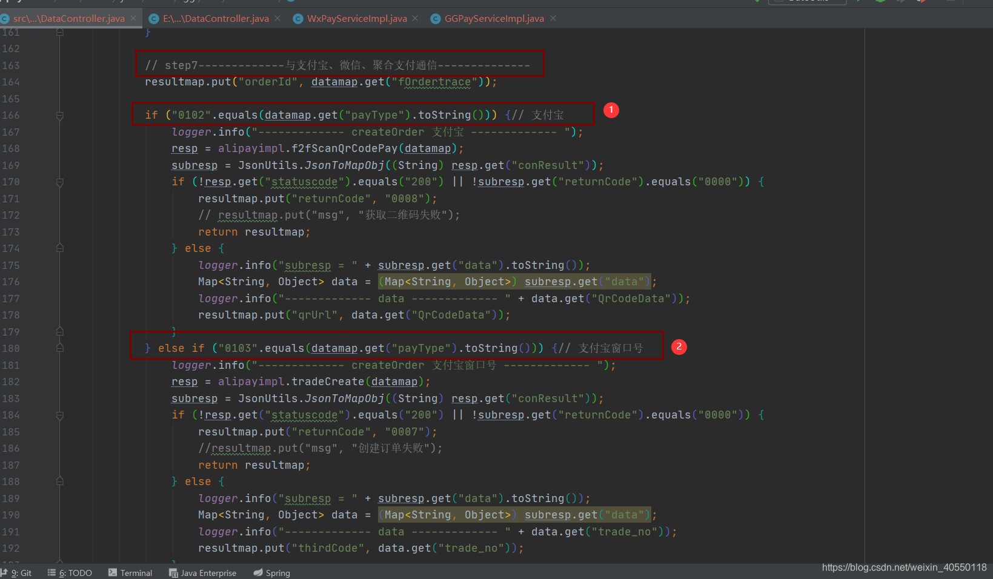This screenshot has width=993, height=579.
Task: Click the "0103" string on line 180
Action: (238, 348)
